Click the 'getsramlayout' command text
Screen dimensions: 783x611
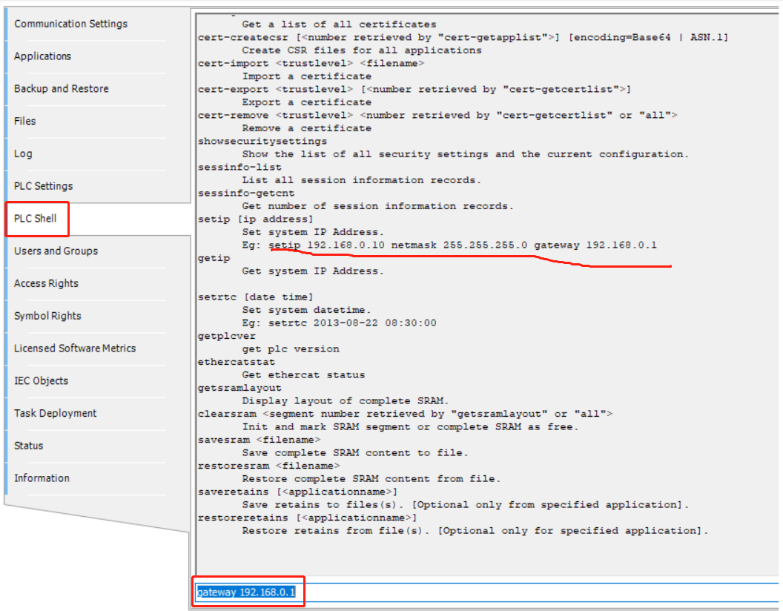239,388
